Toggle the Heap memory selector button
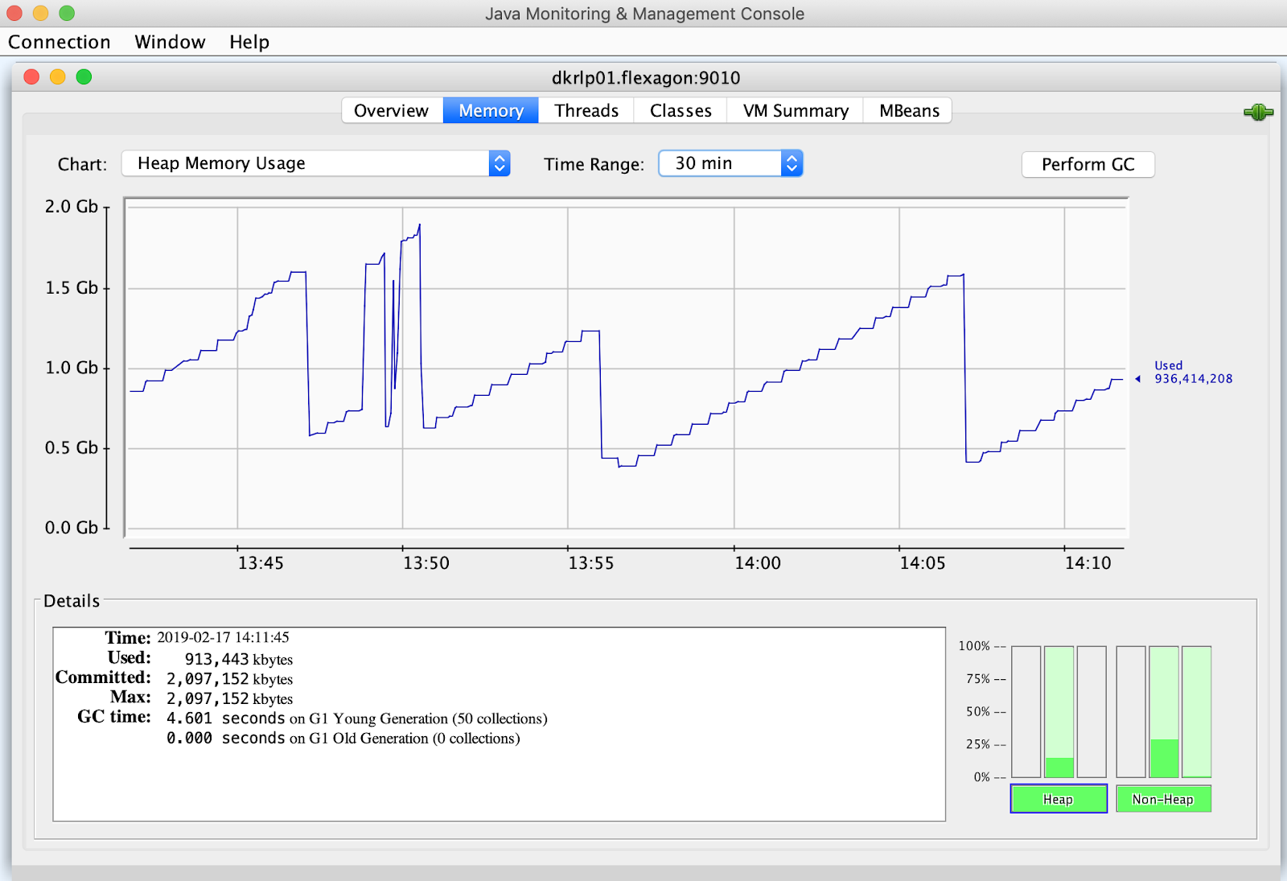The image size is (1287, 881). pyautogui.click(x=1059, y=799)
